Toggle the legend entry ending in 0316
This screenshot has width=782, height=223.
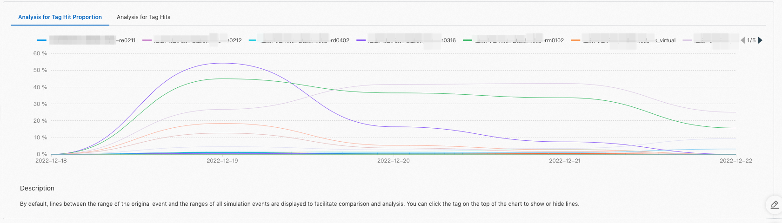click(406, 40)
